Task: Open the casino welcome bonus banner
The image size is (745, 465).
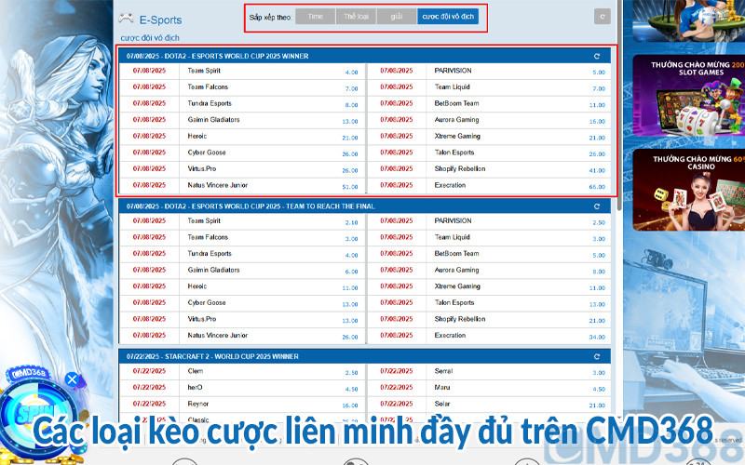Action: (x=688, y=190)
